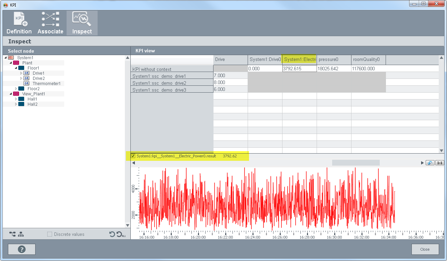The width and height of the screenshot is (447, 261).
Task: Open the KPI Definition panel
Action: pos(19,23)
